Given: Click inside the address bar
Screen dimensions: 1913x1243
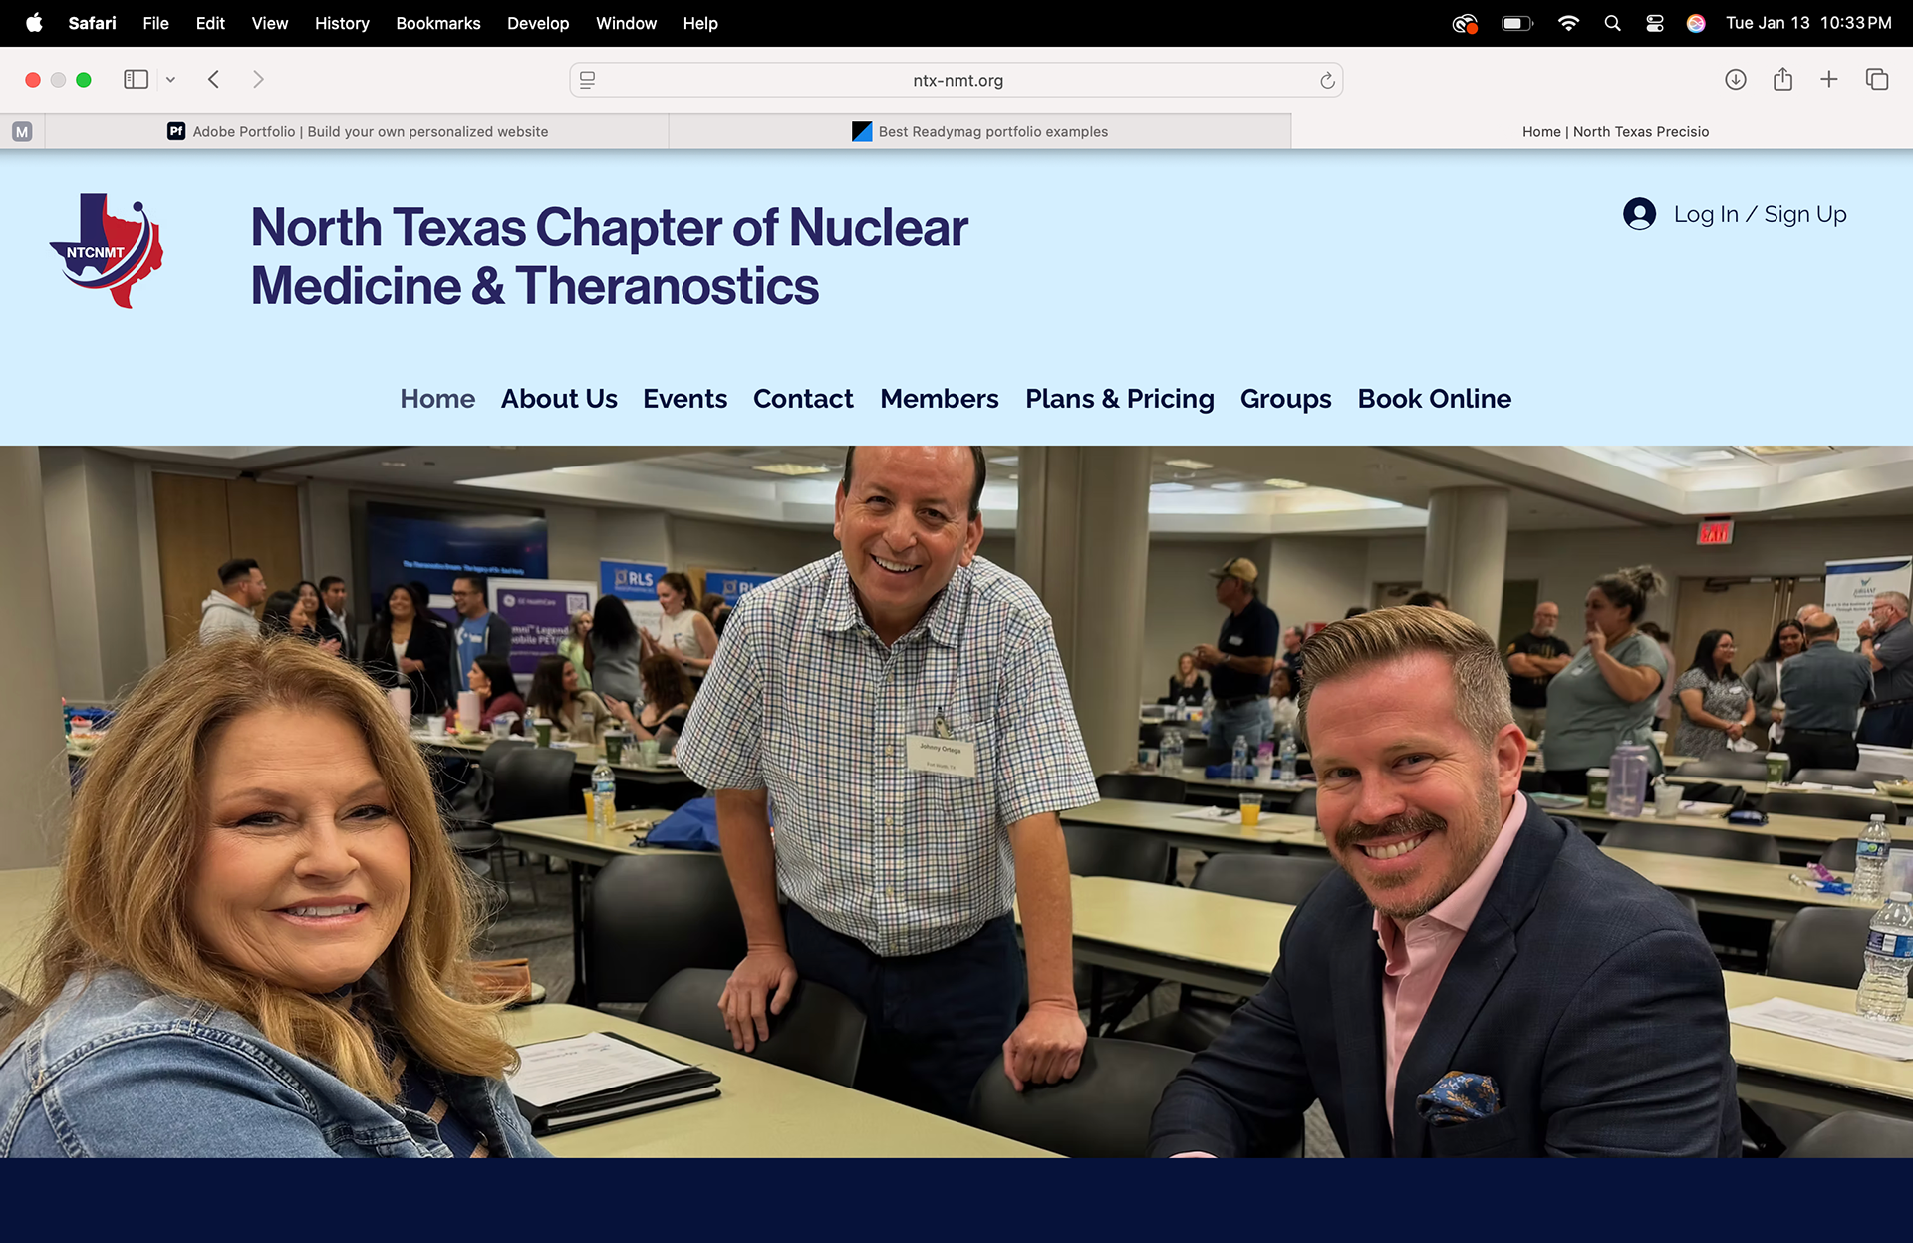Looking at the screenshot, I should [x=956, y=80].
